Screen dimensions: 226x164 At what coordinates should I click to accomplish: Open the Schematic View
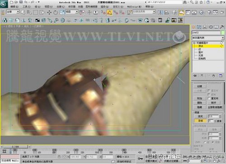click(x=194, y=12)
